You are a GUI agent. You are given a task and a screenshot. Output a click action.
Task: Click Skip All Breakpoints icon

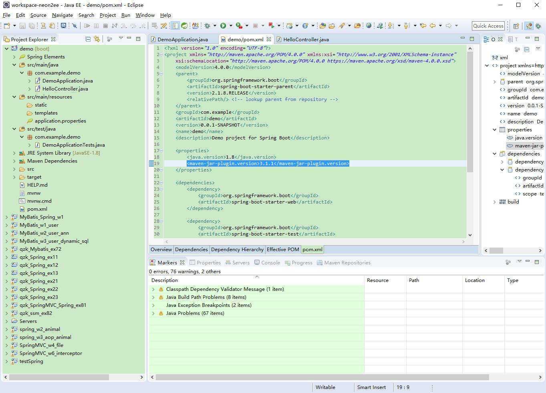tap(75, 26)
